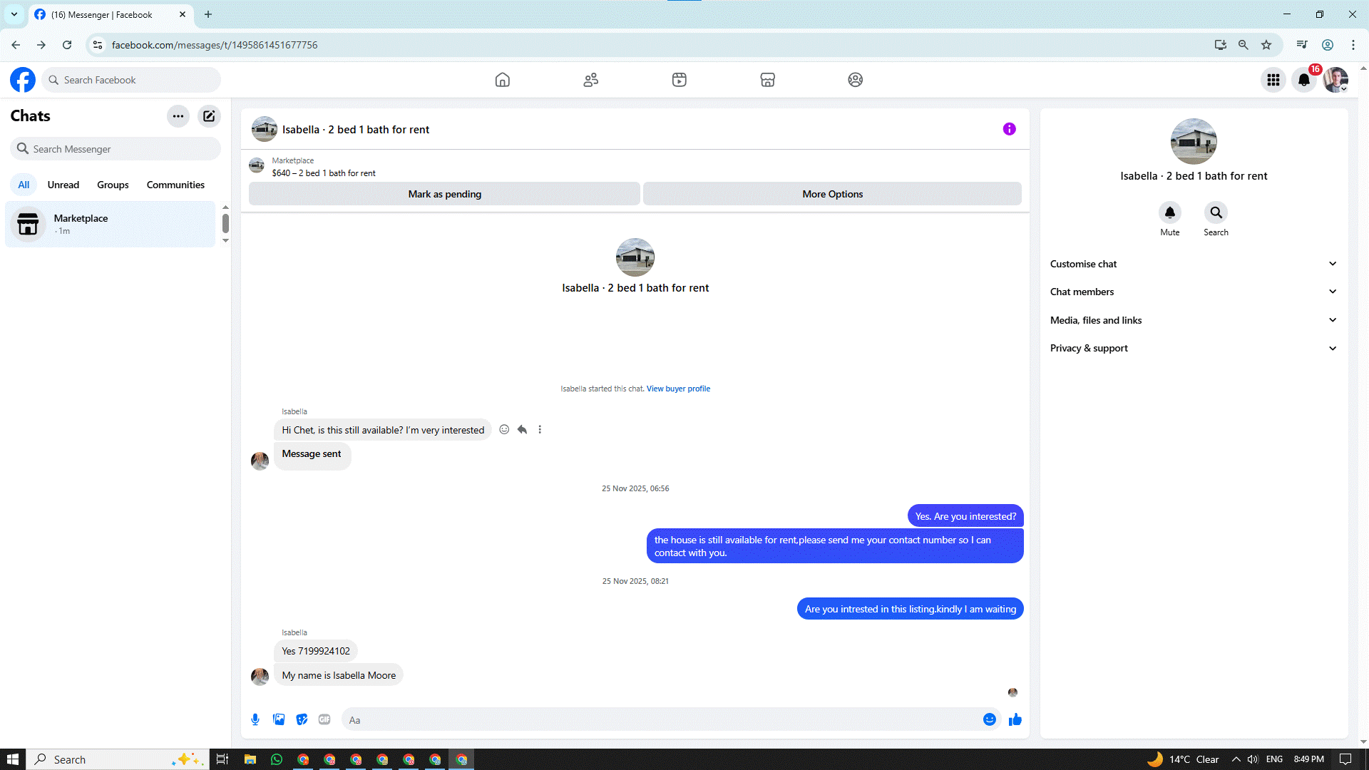Click the chat list scrollbar thumb
The height and width of the screenshot is (770, 1369).
[225, 223]
